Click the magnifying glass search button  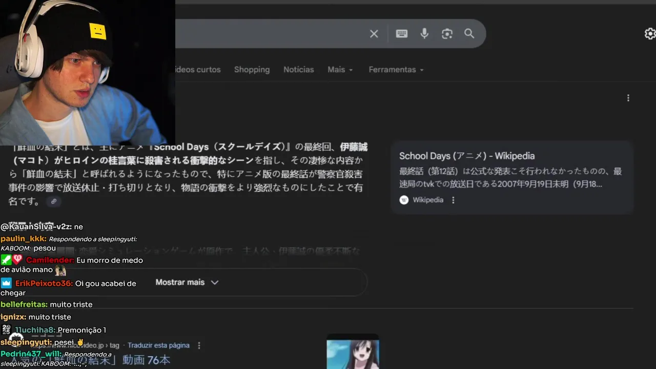click(x=469, y=33)
